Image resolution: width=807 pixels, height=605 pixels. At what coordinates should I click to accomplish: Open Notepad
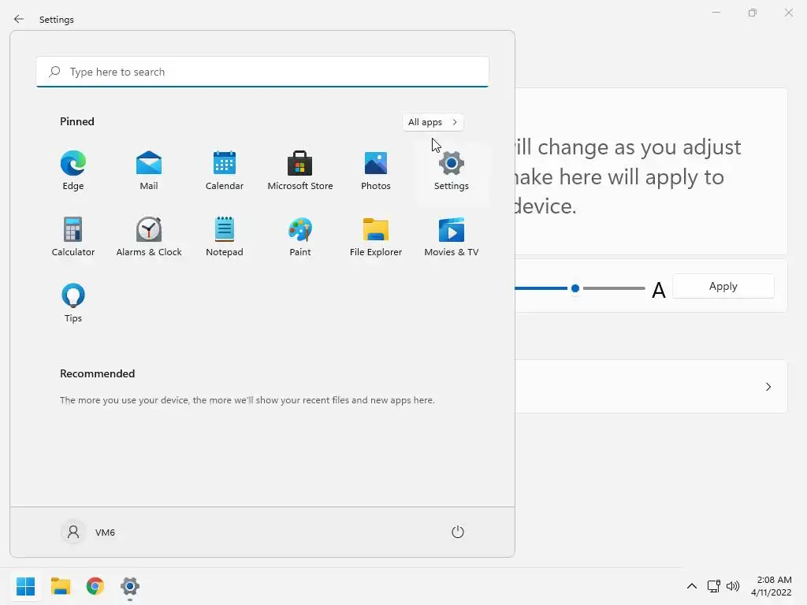click(225, 236)
